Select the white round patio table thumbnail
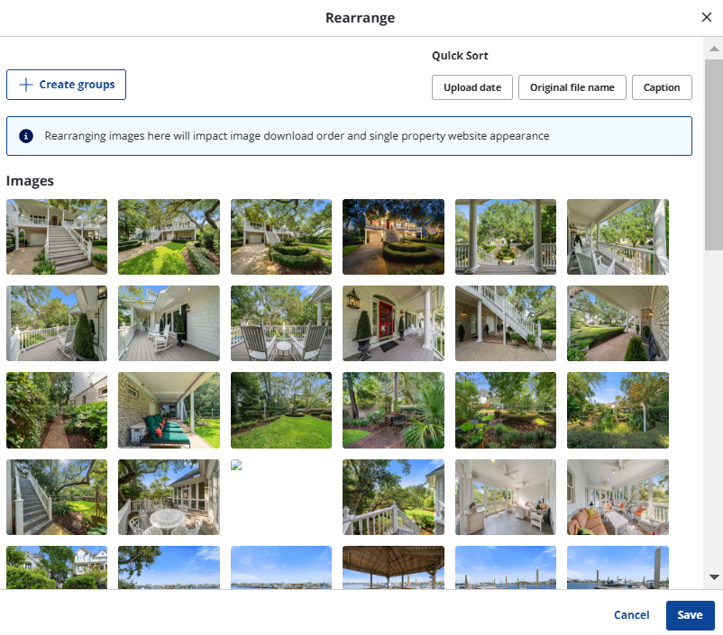 pos(169,497)
